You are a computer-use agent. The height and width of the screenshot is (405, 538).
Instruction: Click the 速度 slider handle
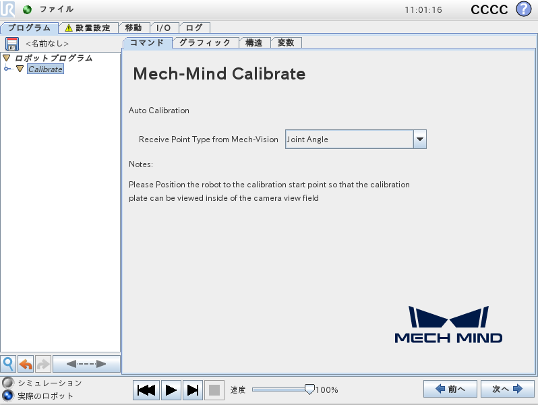pos(309,390)
